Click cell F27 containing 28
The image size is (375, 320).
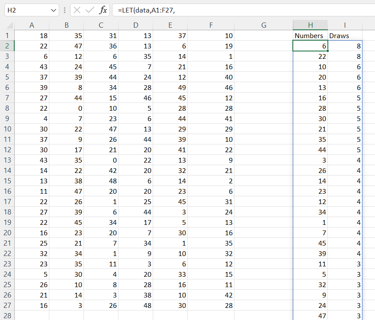coord(211,305)
